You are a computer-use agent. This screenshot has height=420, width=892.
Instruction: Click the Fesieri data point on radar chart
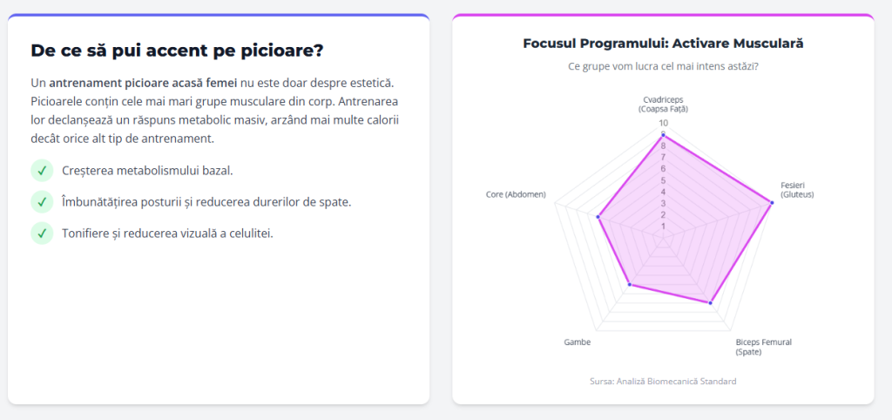pyautogui.click(x=772, y=203)
